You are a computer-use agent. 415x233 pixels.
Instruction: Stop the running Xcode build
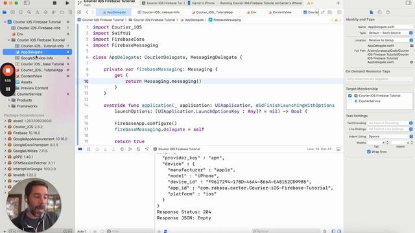point(54,3)
